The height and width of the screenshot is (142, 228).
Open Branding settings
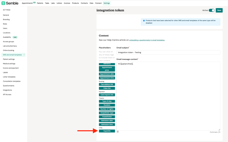pyautogui.click(x=6, y=19)
